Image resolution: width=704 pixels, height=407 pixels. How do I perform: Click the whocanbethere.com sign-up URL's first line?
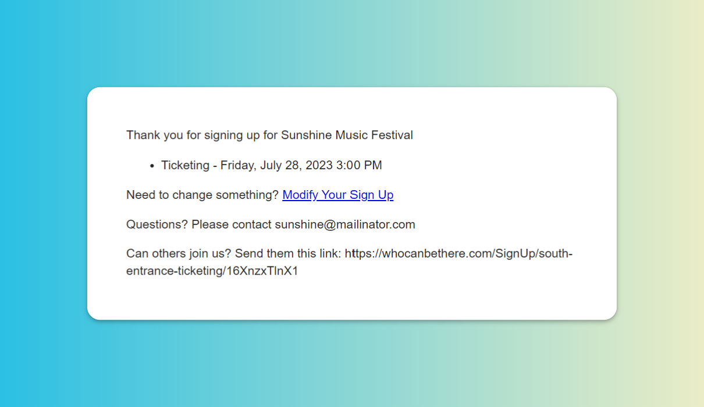458,254
